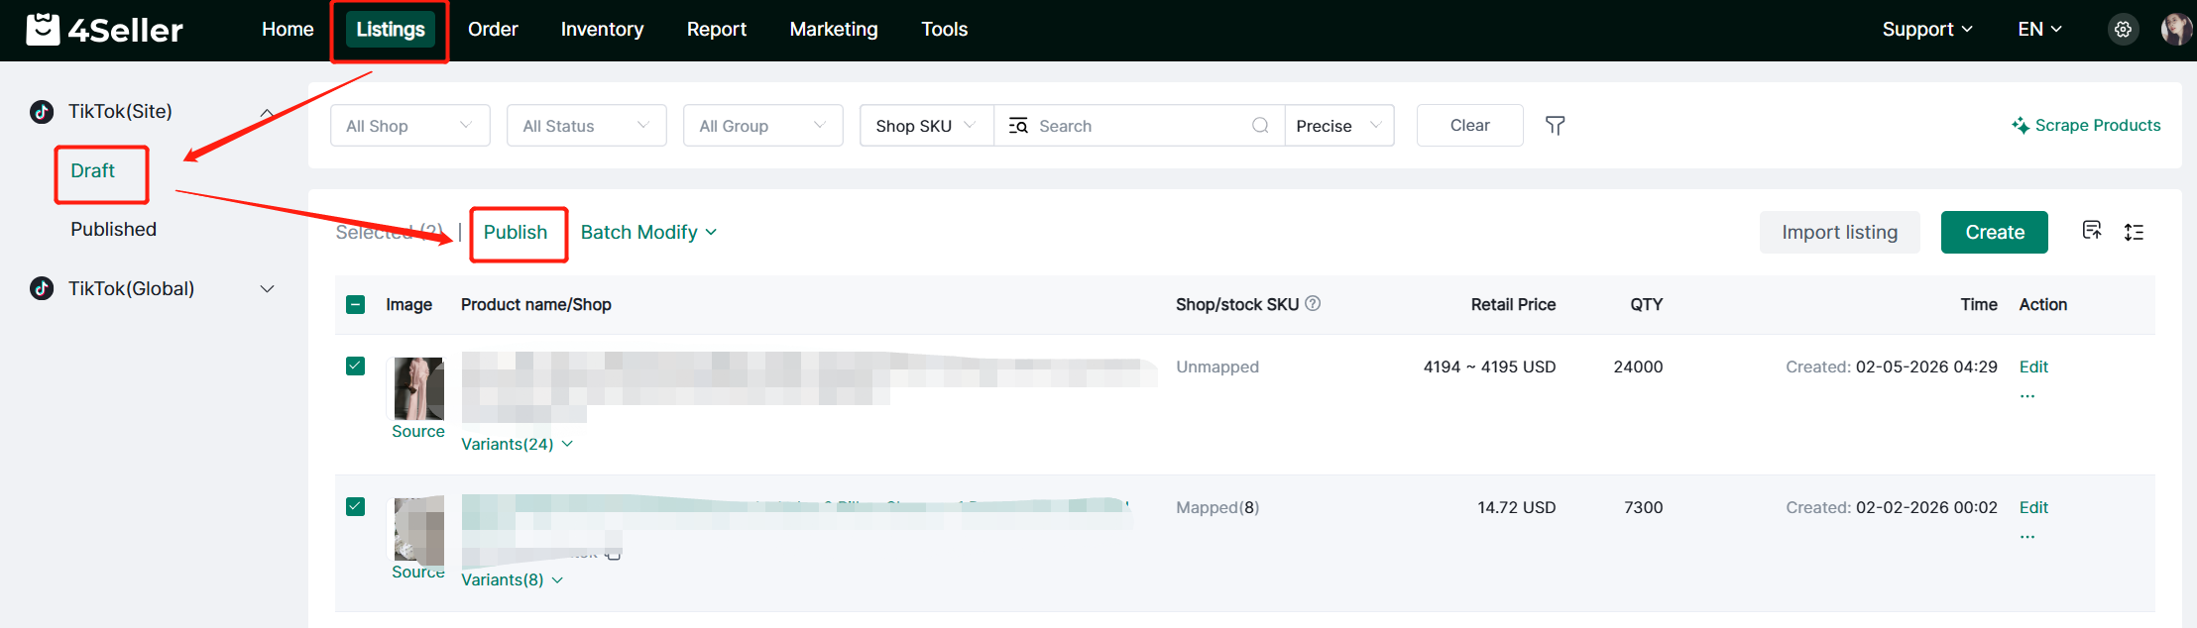The image size is (2197, 628).
Task: Click the first product thumbnail image
Action: (x=418, y=388)
